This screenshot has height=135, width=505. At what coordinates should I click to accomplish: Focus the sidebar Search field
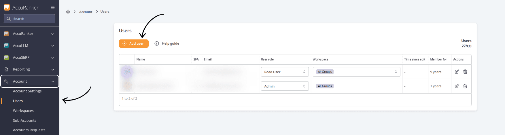(29, 19)
